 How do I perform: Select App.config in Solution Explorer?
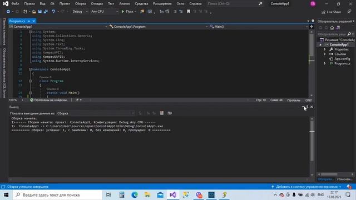342,59
